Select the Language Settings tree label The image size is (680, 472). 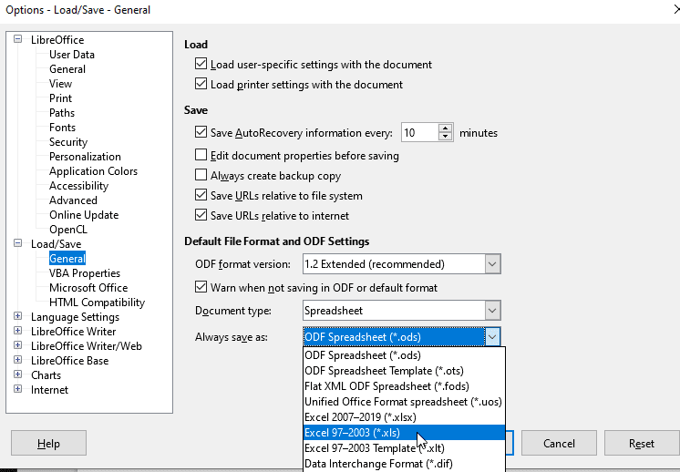[75, 317]
